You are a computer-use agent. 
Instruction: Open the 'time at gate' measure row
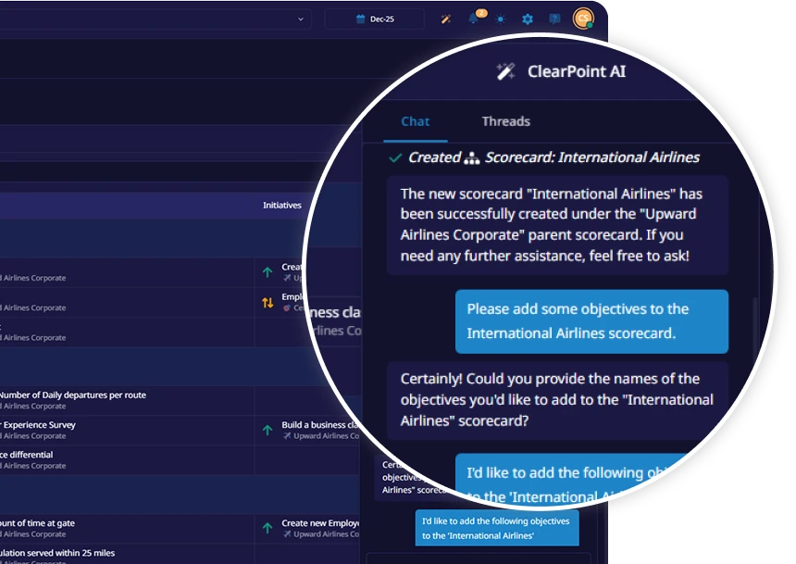tap(37, 523)
